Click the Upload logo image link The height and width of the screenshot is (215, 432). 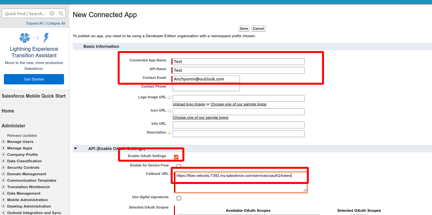click(x=189, y=104)
